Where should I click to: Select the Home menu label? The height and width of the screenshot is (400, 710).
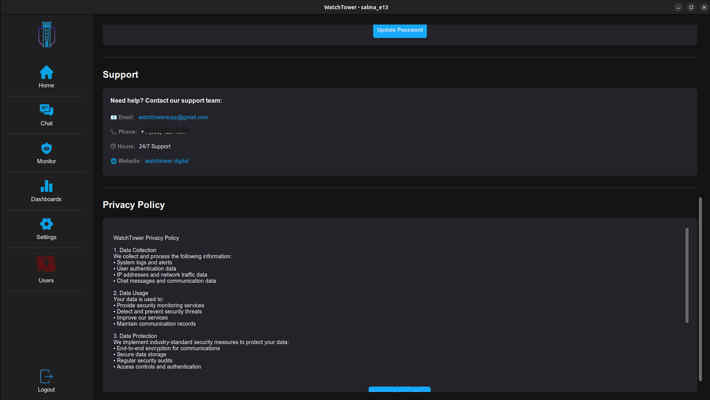[46, 85]
